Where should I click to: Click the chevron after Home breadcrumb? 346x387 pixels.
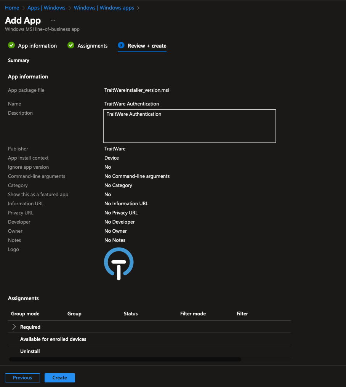pyautogui.click(x=24, y=8)
